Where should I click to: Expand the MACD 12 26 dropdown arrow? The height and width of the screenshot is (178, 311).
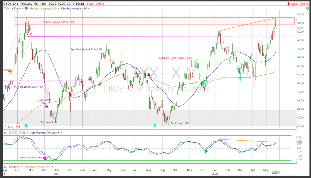(28, 133)
